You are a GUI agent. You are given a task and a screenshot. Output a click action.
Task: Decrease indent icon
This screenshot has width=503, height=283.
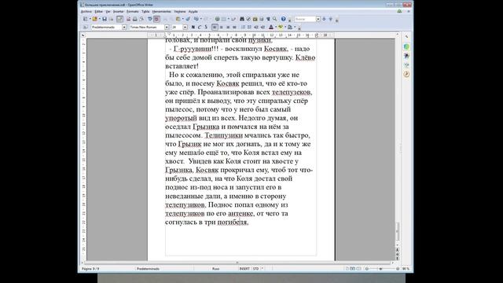point(256,28)
